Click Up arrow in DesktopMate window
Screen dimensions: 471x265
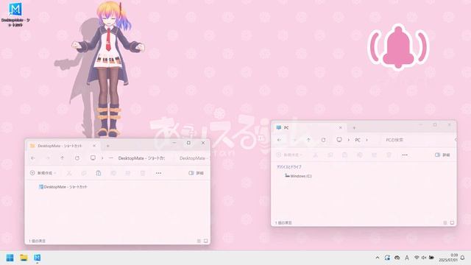[x=62, y=158]
